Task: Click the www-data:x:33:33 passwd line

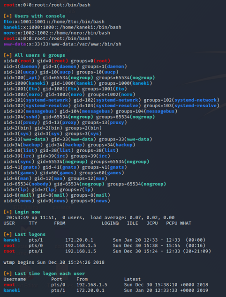Action: point(62,44)
